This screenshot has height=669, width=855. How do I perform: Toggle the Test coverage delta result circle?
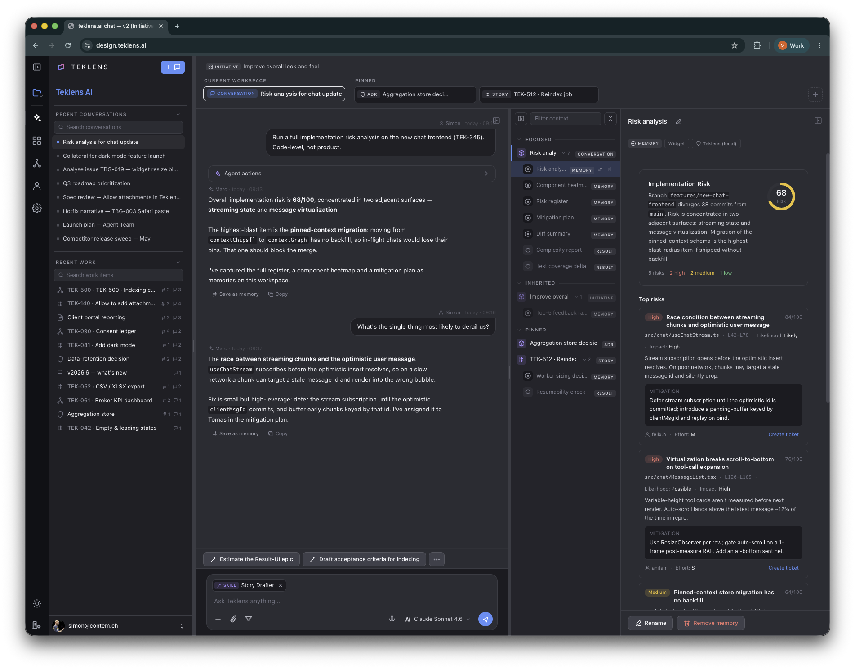[x=528, y=266]
